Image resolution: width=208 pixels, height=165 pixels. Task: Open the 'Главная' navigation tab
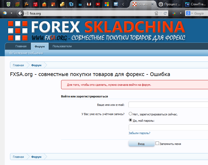click(21, 46)
